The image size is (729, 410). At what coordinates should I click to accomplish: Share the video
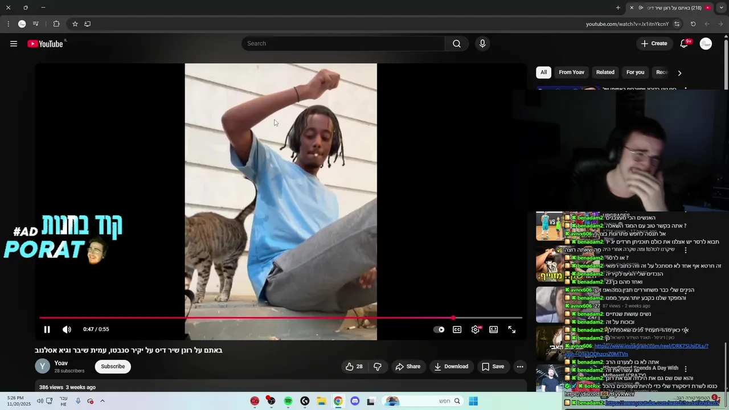[408, 367]
